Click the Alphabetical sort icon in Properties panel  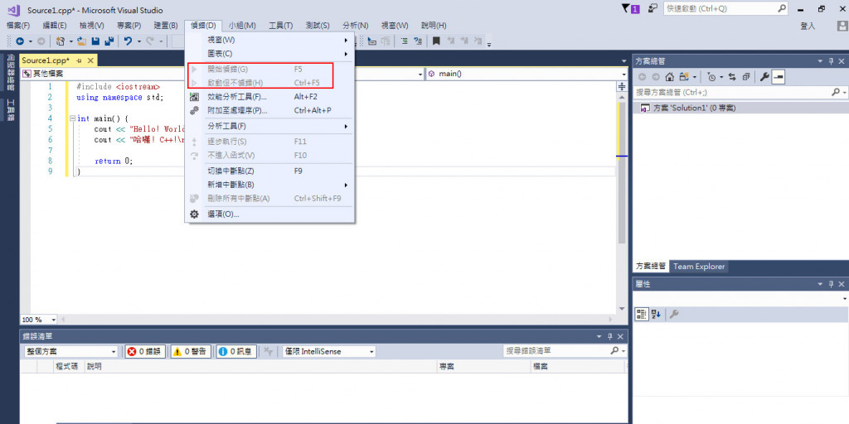click(x=656, y=314)
